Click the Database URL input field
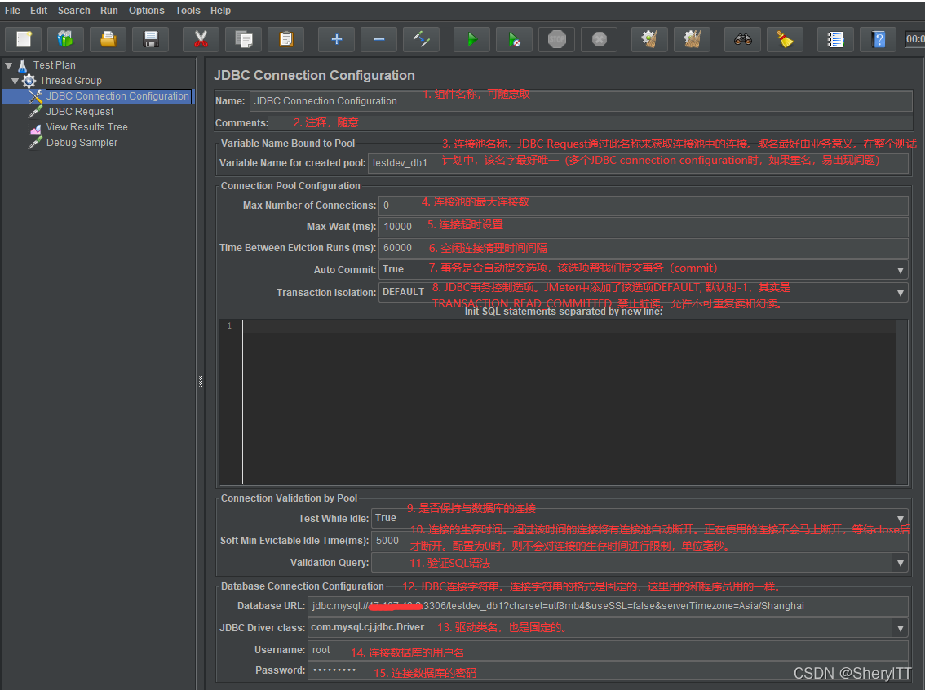This screenshot has height=690, width=925. click(571, 606)
